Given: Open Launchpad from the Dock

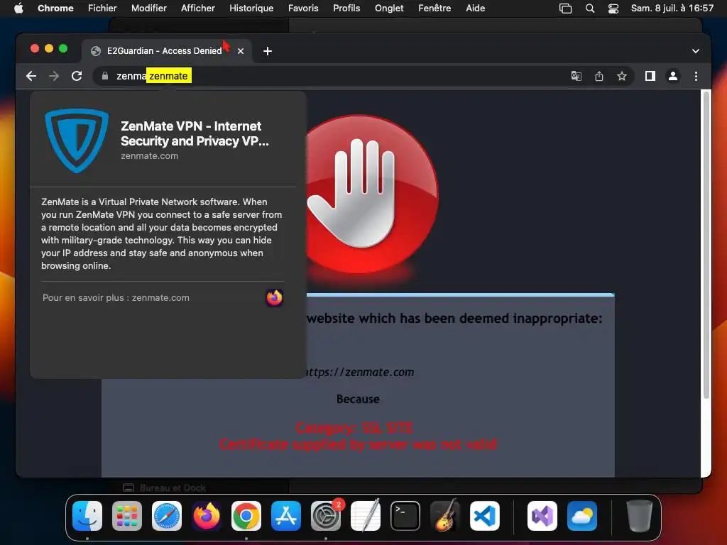Looking at the screenshot, I should point(127,516).
